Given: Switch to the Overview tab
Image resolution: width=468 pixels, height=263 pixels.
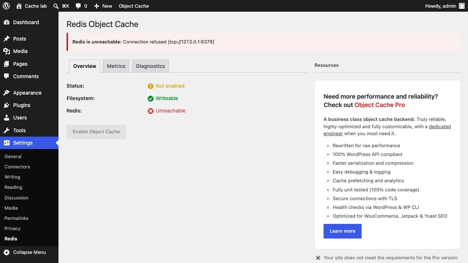Looking at the screenshot, I should pyautogui.click(x=84, y=66).
